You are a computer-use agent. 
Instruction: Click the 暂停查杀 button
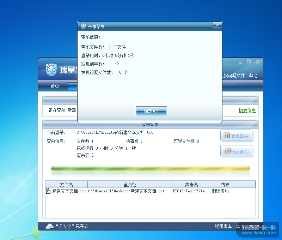click(236, 136)
